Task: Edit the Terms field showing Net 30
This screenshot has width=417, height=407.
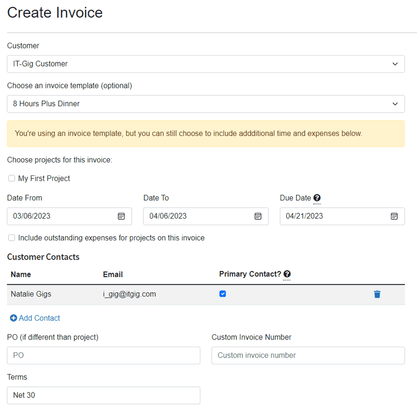Action: pos(103,396)
